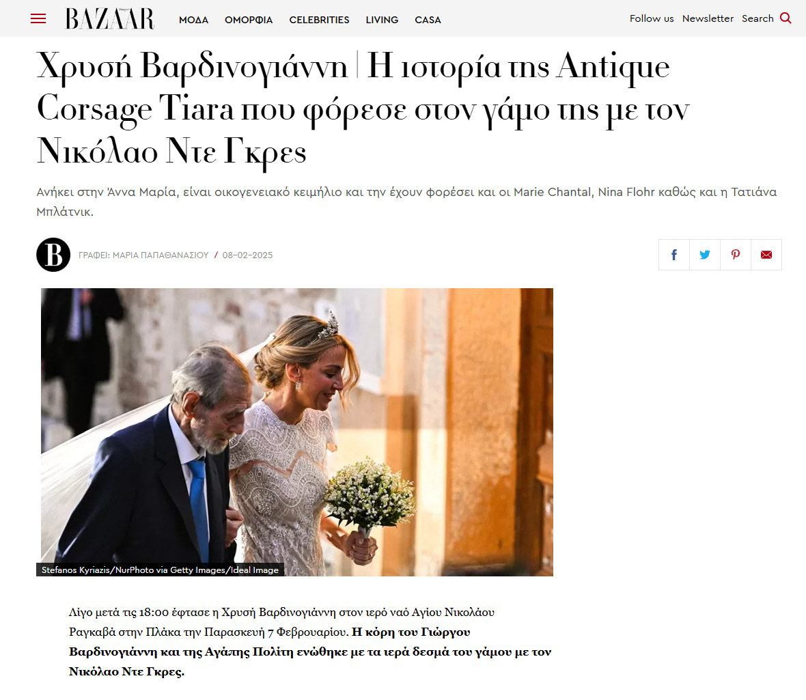Image resolution: width=806 pixels, height=700 pixels.
Task: Click author name ΜΑΡΙΑ ΠΑΠΑΘΑΝΑΣΙΟΥ
Action: click(161, 255)
